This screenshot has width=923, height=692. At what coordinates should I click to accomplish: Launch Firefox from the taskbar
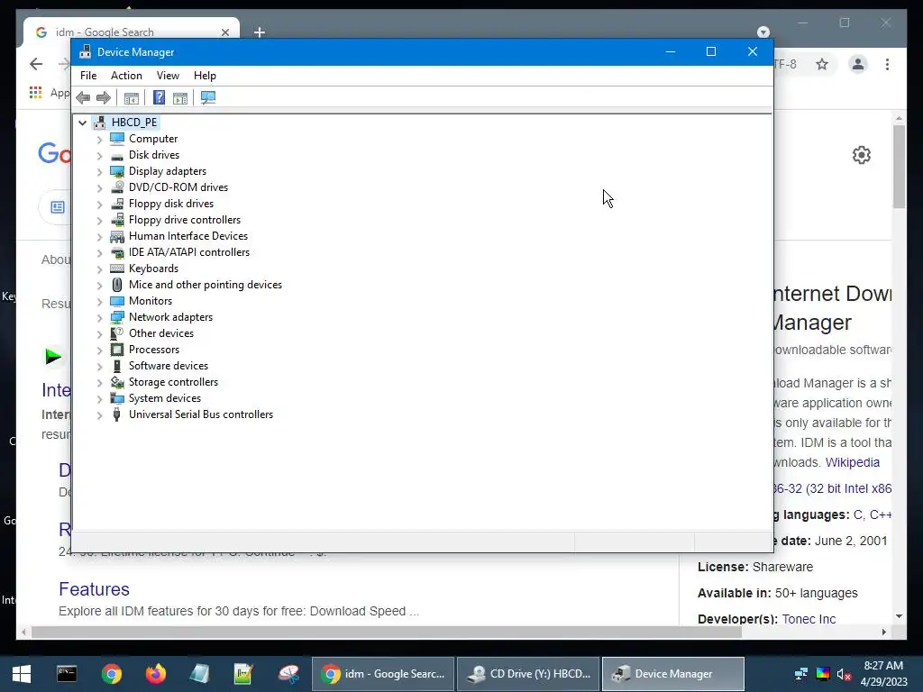pos(155,674)
